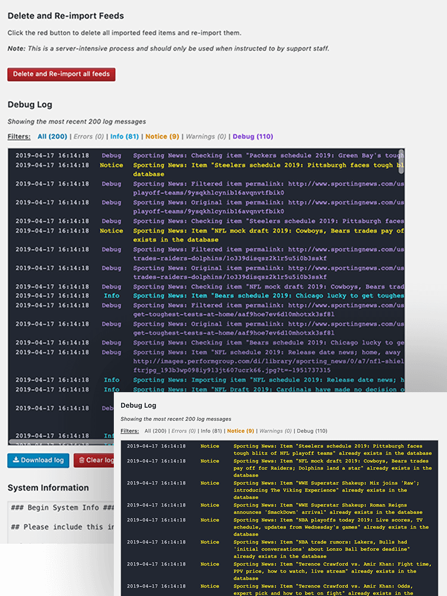Viewport: 447px width, 596px height.
Task: Click the main Debug Log heading
Action: tap(30, 104)
